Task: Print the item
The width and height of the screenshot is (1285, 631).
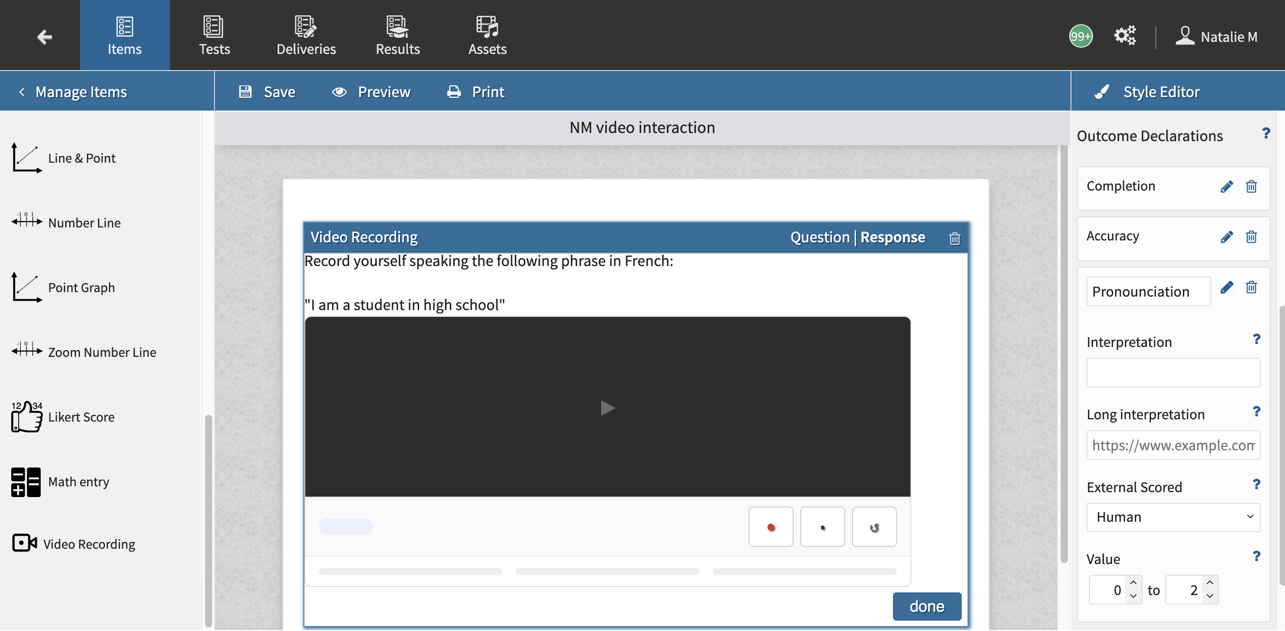Action: [475, 91]
